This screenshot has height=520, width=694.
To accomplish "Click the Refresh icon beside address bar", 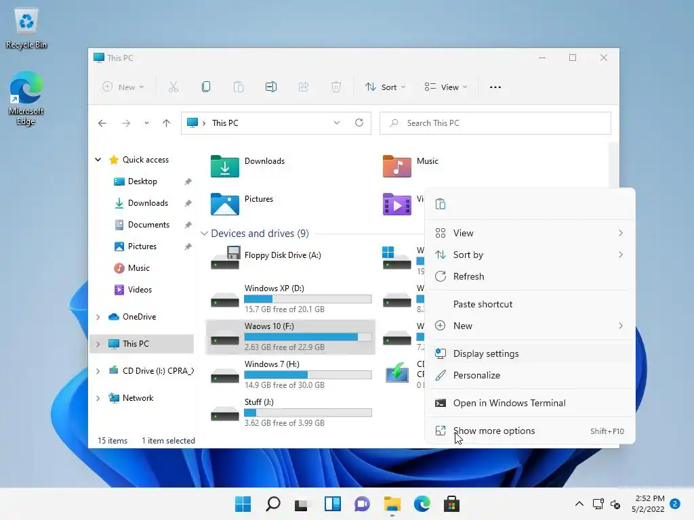I will click(359, 123).
